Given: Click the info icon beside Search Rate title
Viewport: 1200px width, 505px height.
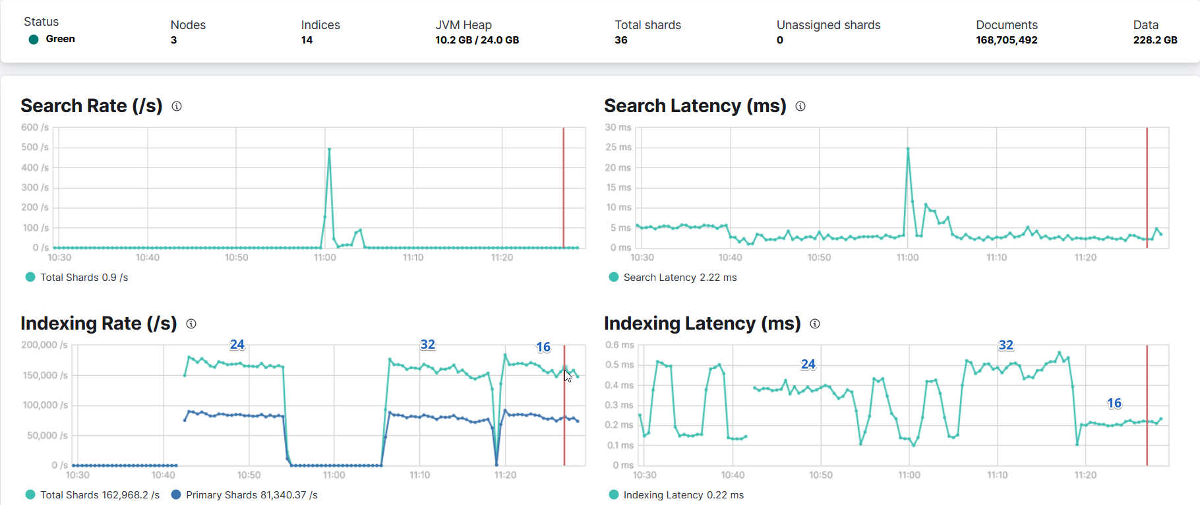Looking at the screenshot, I should tap(177, 106).
